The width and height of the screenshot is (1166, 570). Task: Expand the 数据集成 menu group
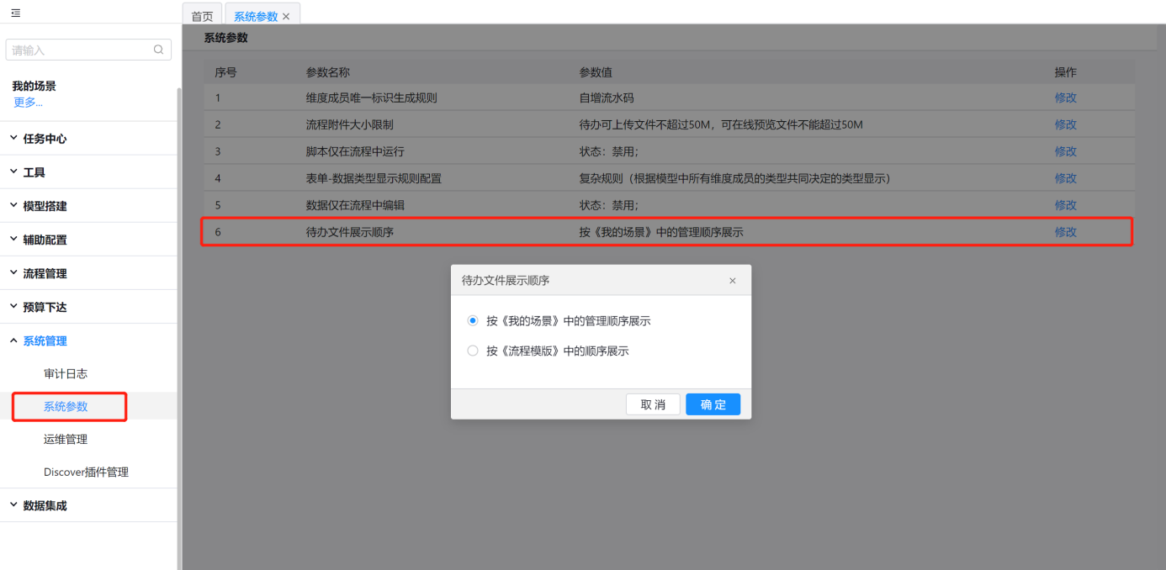45,505
